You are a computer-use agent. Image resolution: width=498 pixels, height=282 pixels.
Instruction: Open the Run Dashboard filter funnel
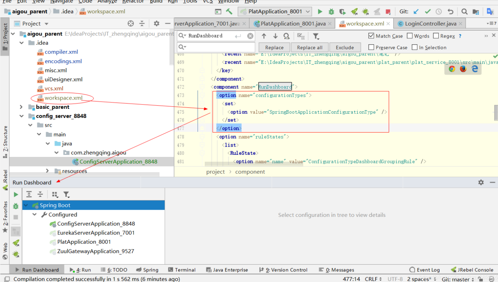(66, 194)
